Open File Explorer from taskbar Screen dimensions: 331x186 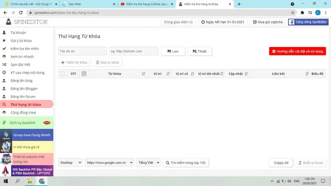(29, 181)
